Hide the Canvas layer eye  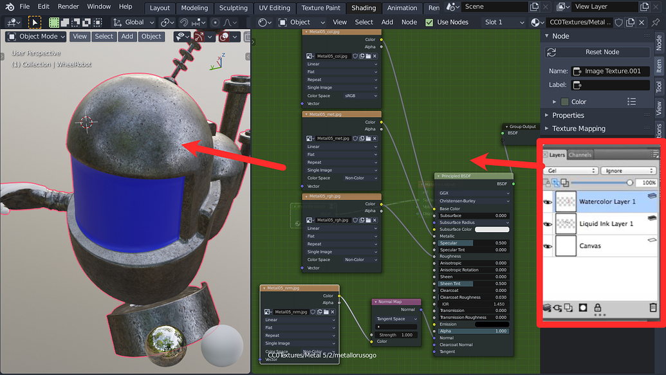pos(548,246)
